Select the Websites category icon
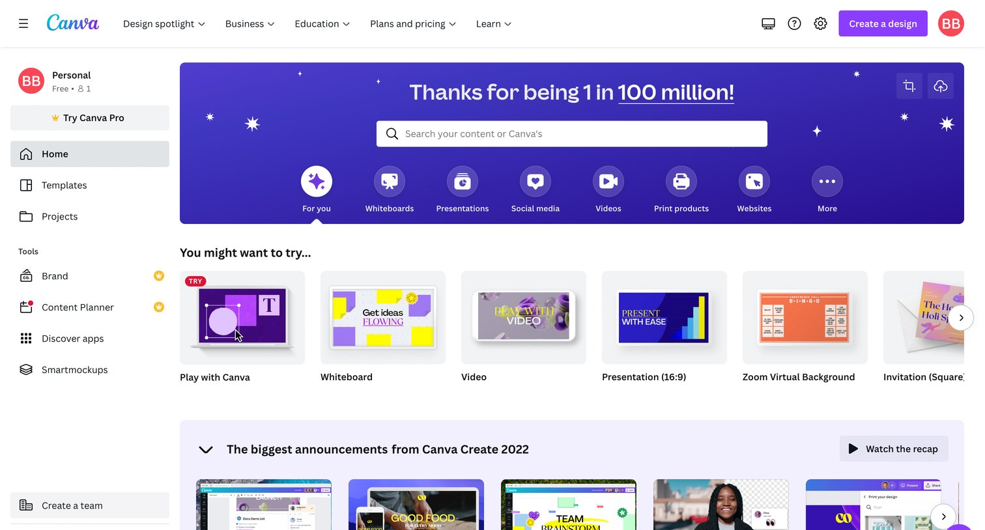This screenshot has height=530, width=985. [754, 181]
